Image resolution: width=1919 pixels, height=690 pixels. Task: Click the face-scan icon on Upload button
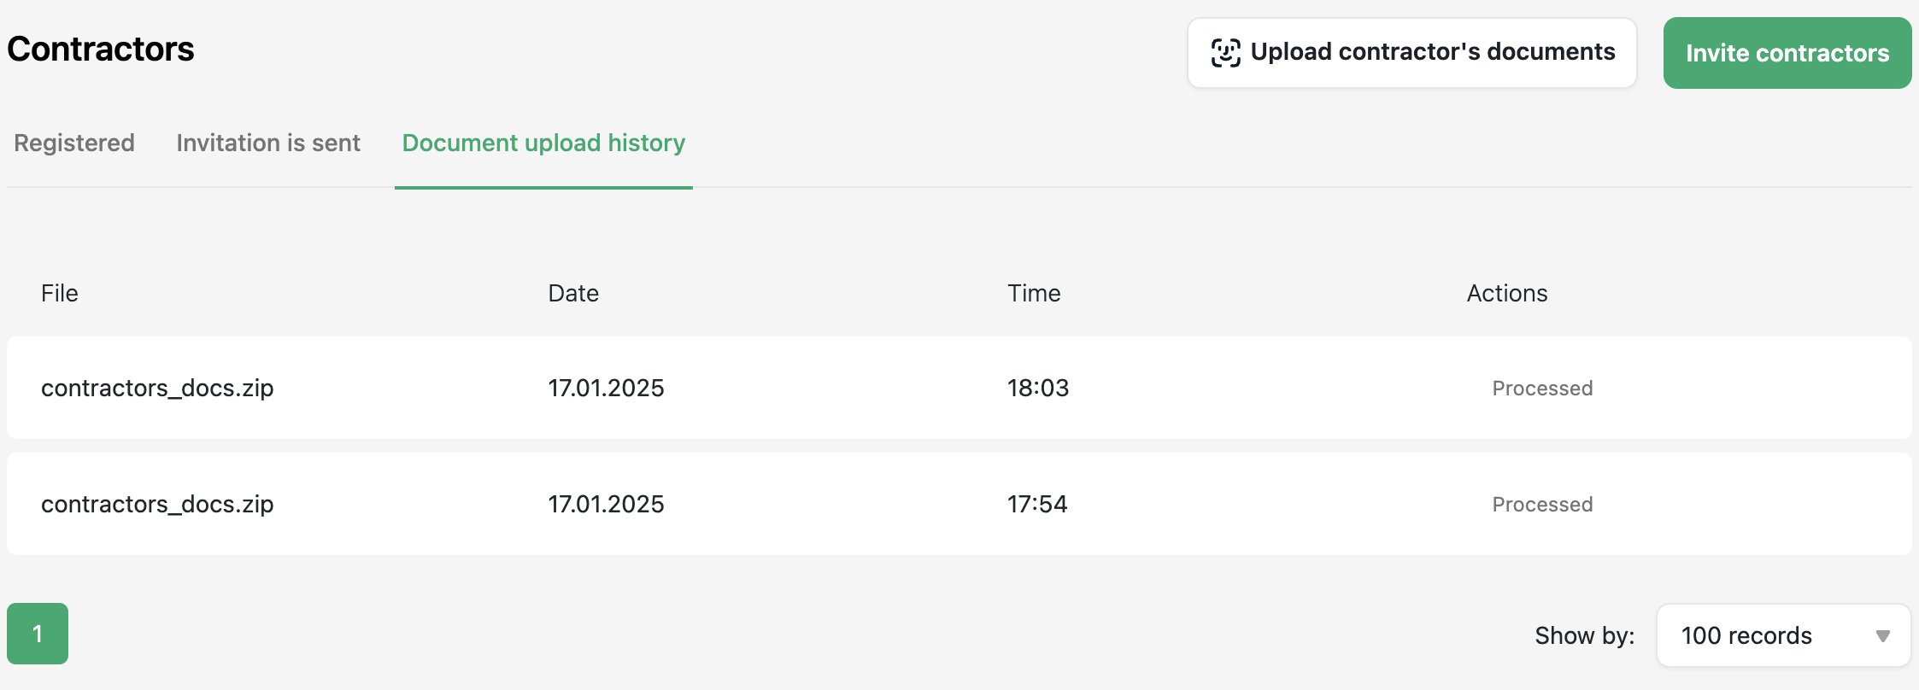[1226, 53]
